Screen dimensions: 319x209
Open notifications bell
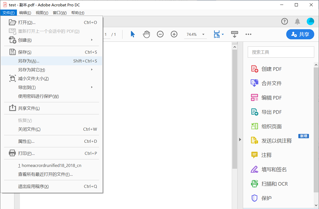297,21
